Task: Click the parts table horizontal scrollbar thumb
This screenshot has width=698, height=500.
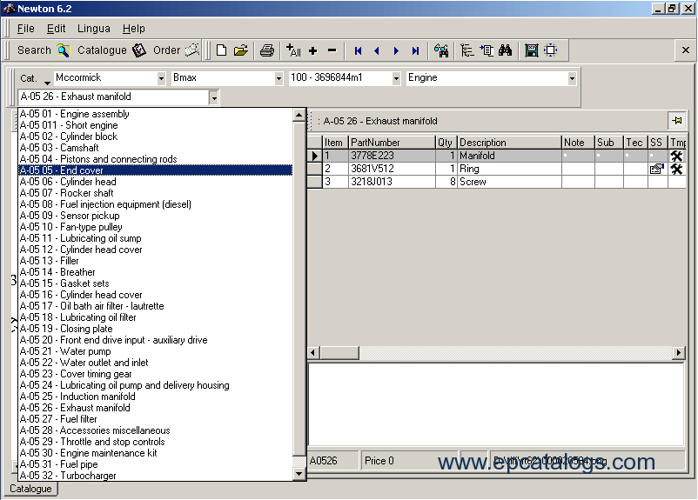Action: tap(339, 353)
